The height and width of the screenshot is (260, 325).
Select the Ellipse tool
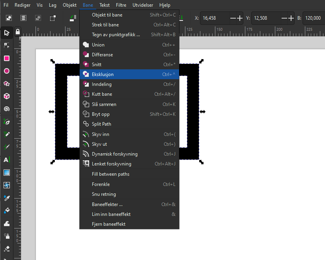point(7,71)
